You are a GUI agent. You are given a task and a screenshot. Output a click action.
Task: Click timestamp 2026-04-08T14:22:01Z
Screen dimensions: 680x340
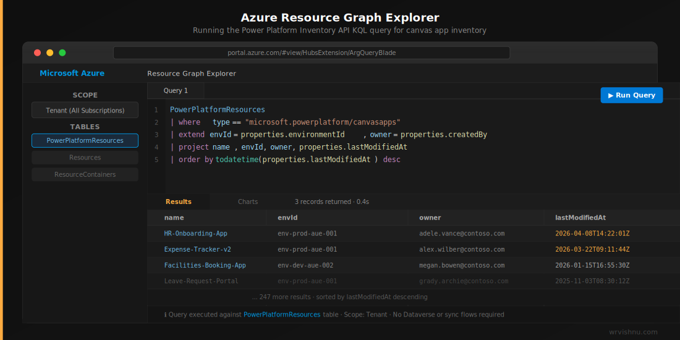[592, 233]
